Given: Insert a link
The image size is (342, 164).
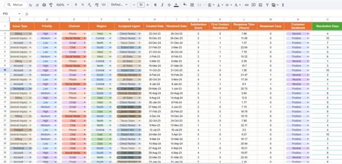Looking at the screenshot, I should pos(247,5).
